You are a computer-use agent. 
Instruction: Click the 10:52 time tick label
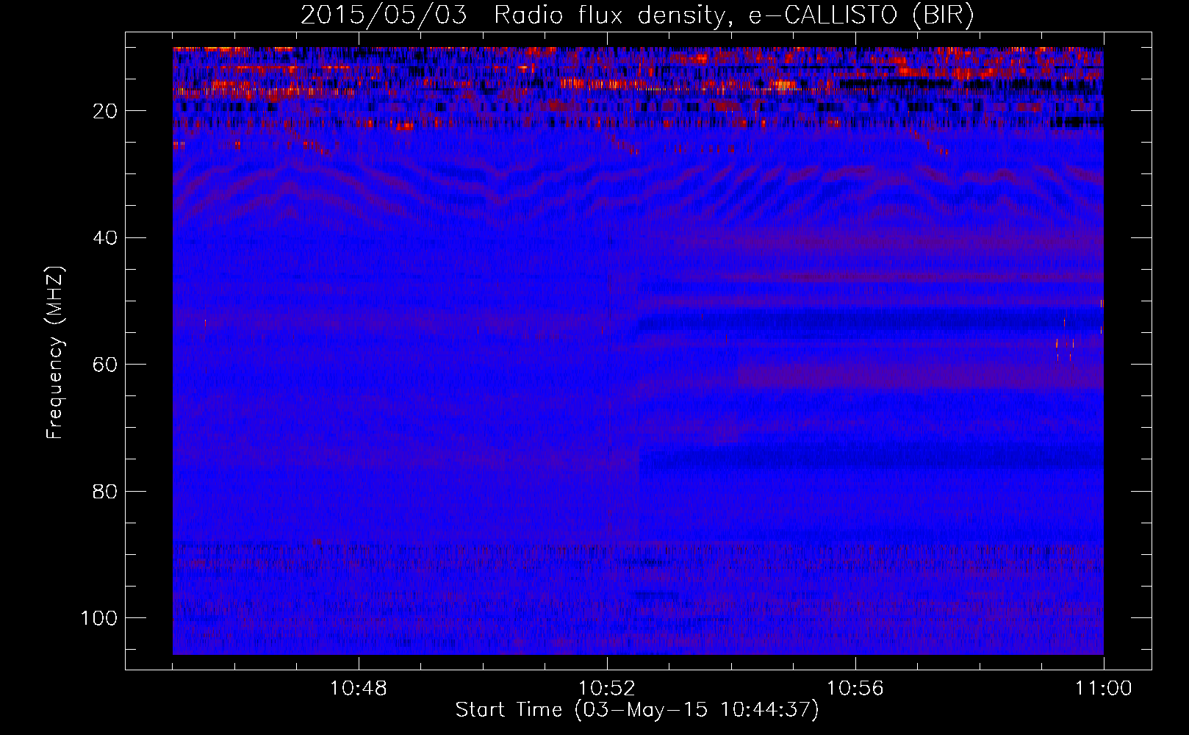point(607,689)
